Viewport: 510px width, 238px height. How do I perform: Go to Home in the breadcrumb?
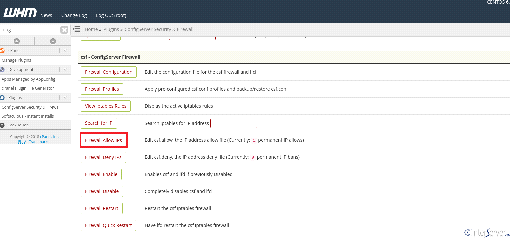pos(91,29)
